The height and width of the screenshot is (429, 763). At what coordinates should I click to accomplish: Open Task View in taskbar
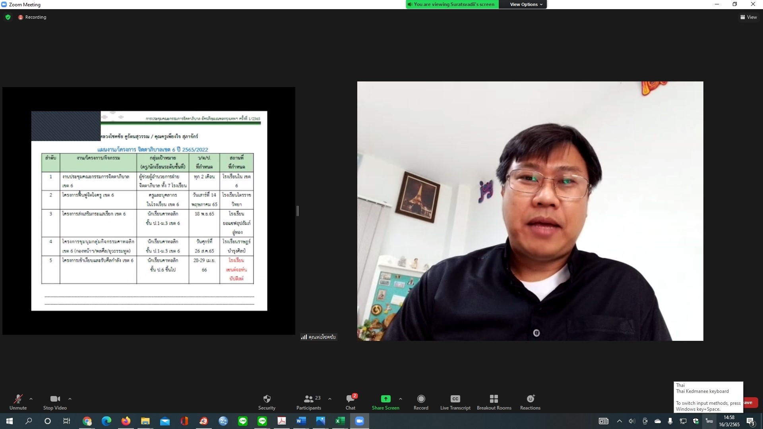click(x=67, y=421)
